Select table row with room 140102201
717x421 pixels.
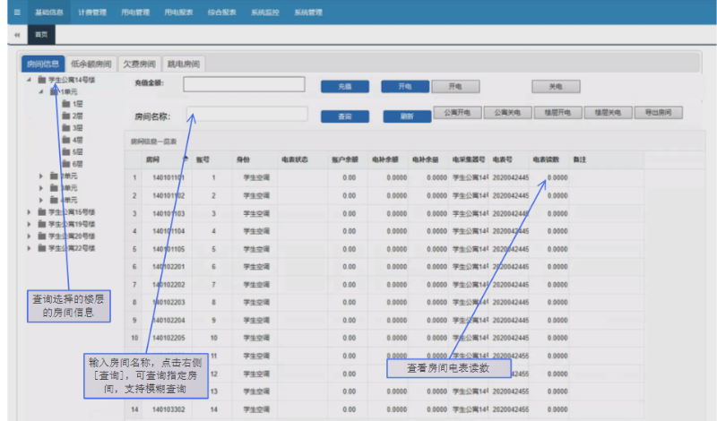click(168, 266)
